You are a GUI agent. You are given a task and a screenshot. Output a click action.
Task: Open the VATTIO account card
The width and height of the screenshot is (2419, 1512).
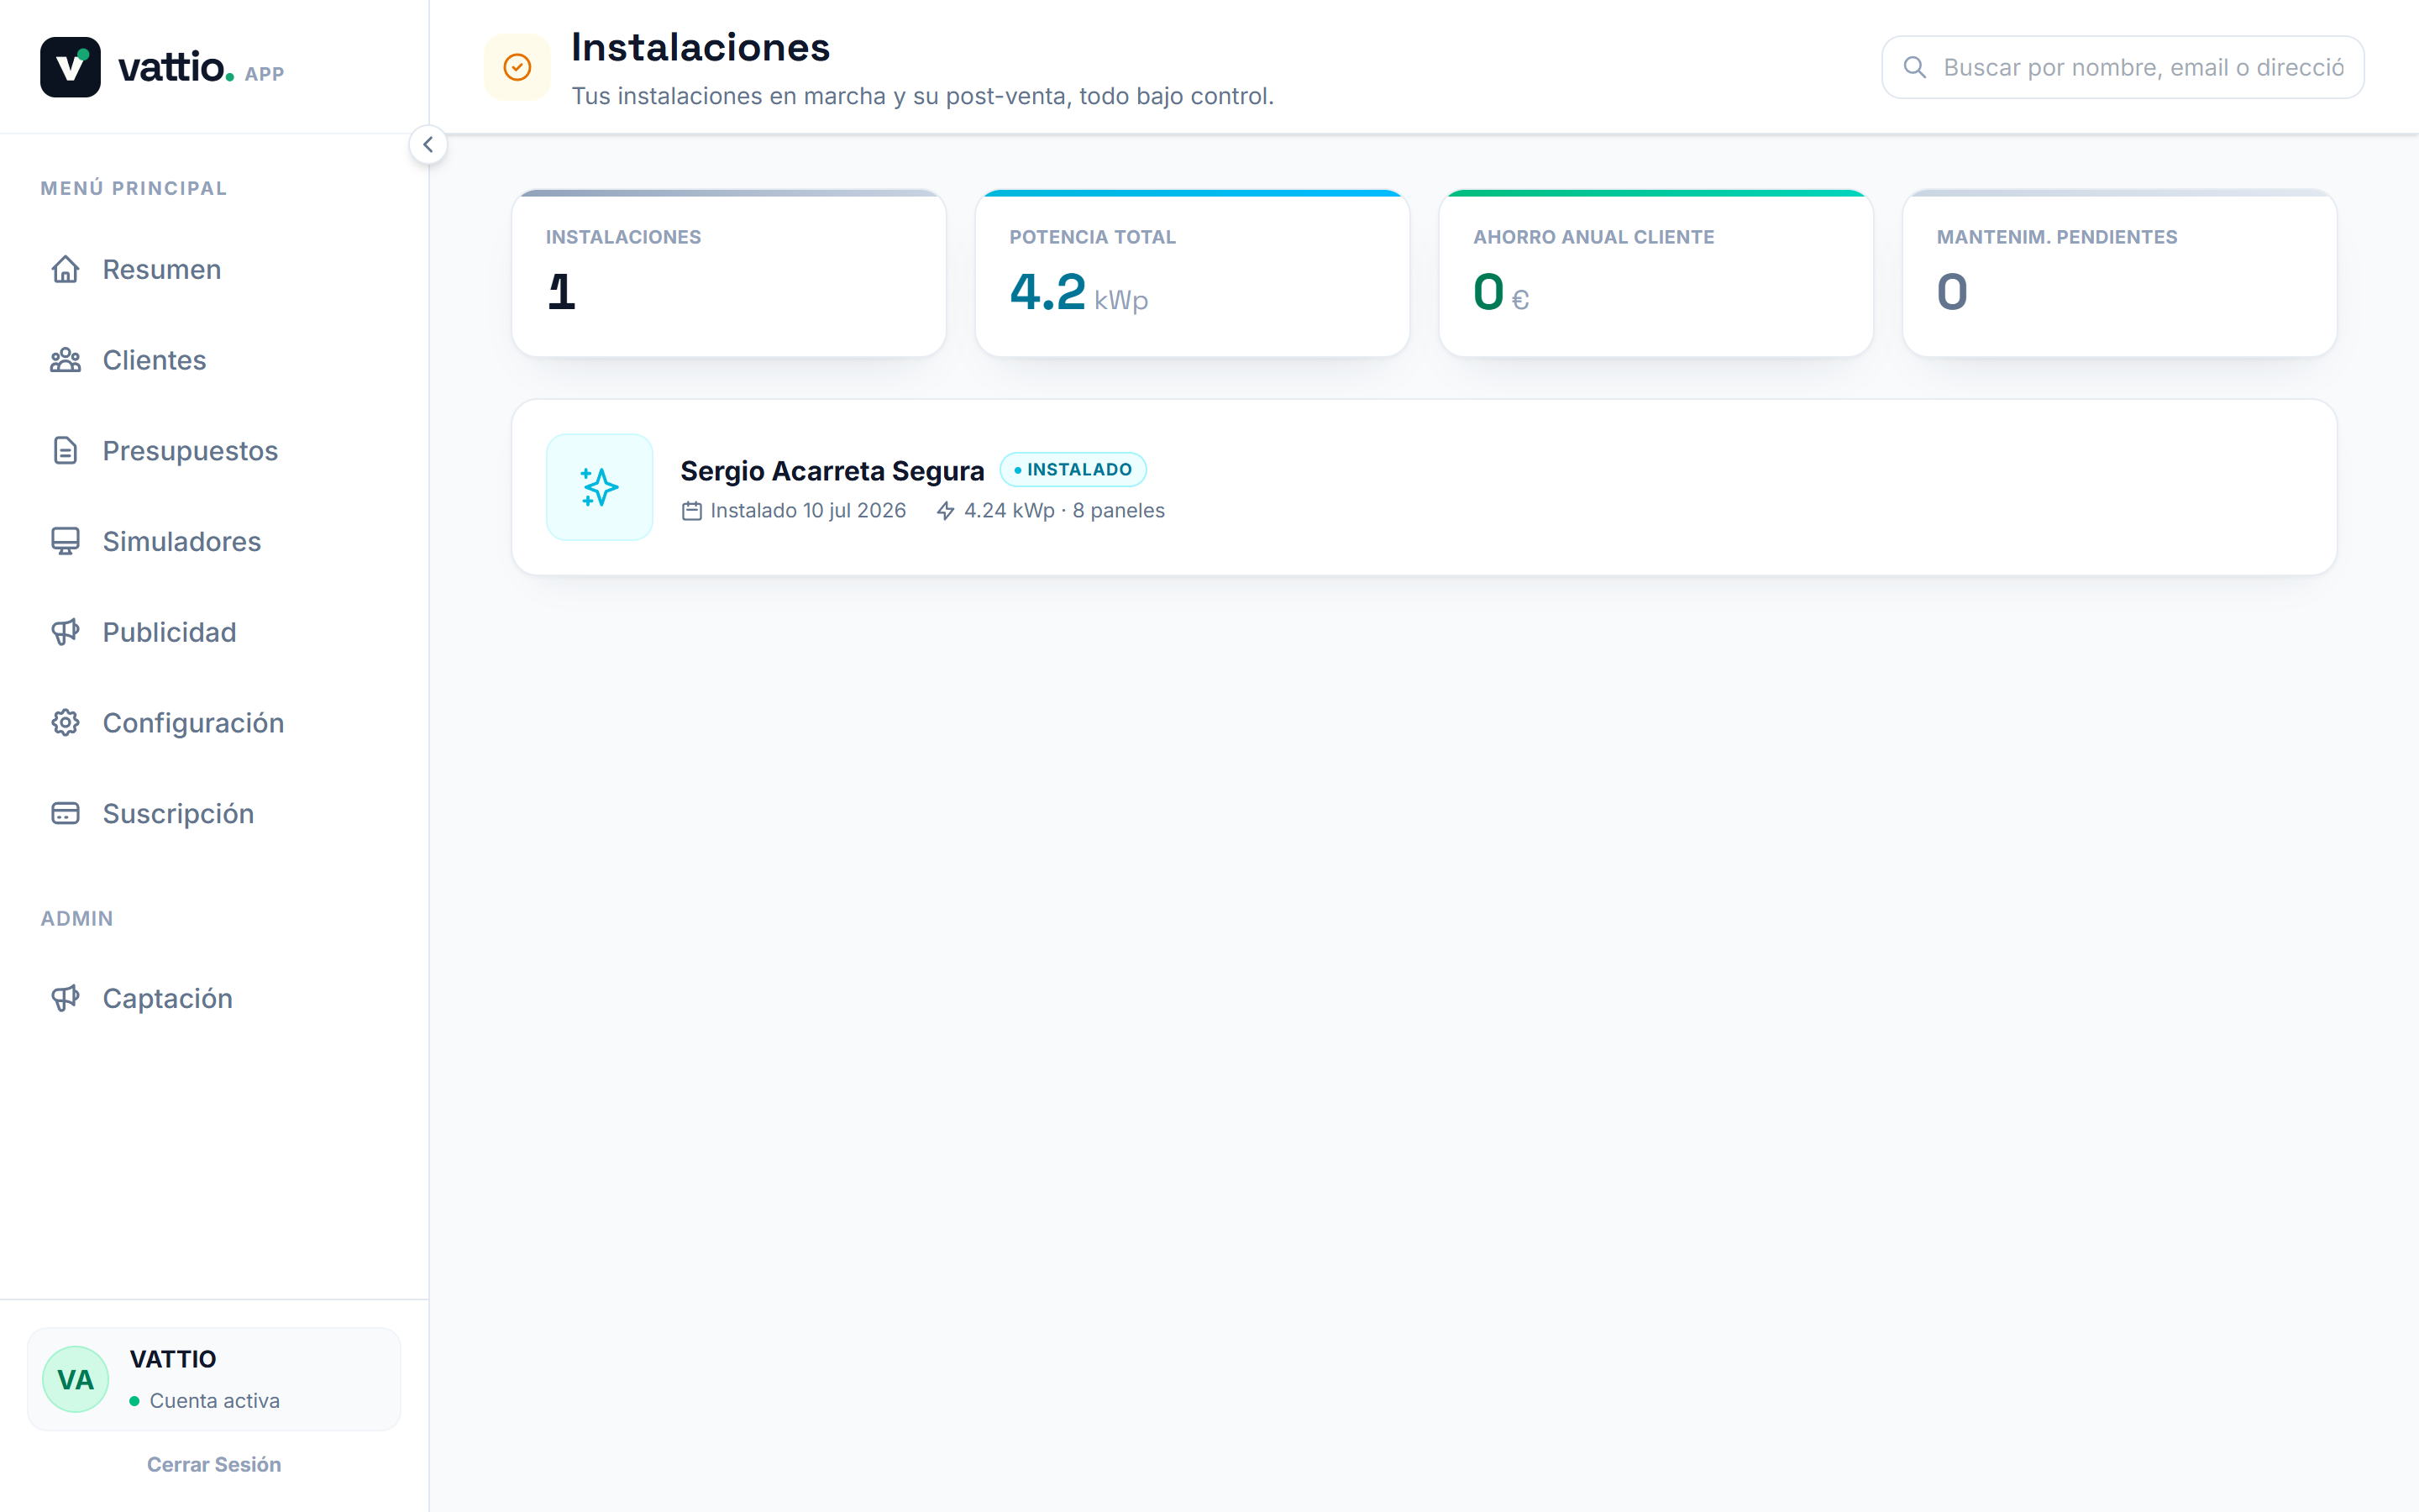[214, 1379]
